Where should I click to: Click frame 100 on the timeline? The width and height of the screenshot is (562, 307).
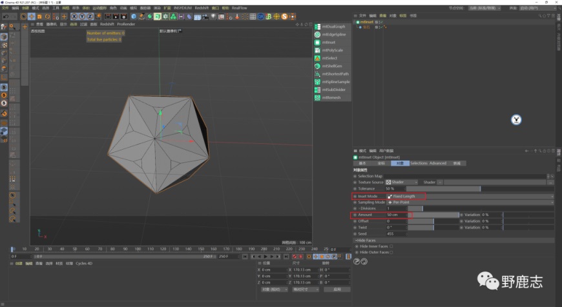138,249
